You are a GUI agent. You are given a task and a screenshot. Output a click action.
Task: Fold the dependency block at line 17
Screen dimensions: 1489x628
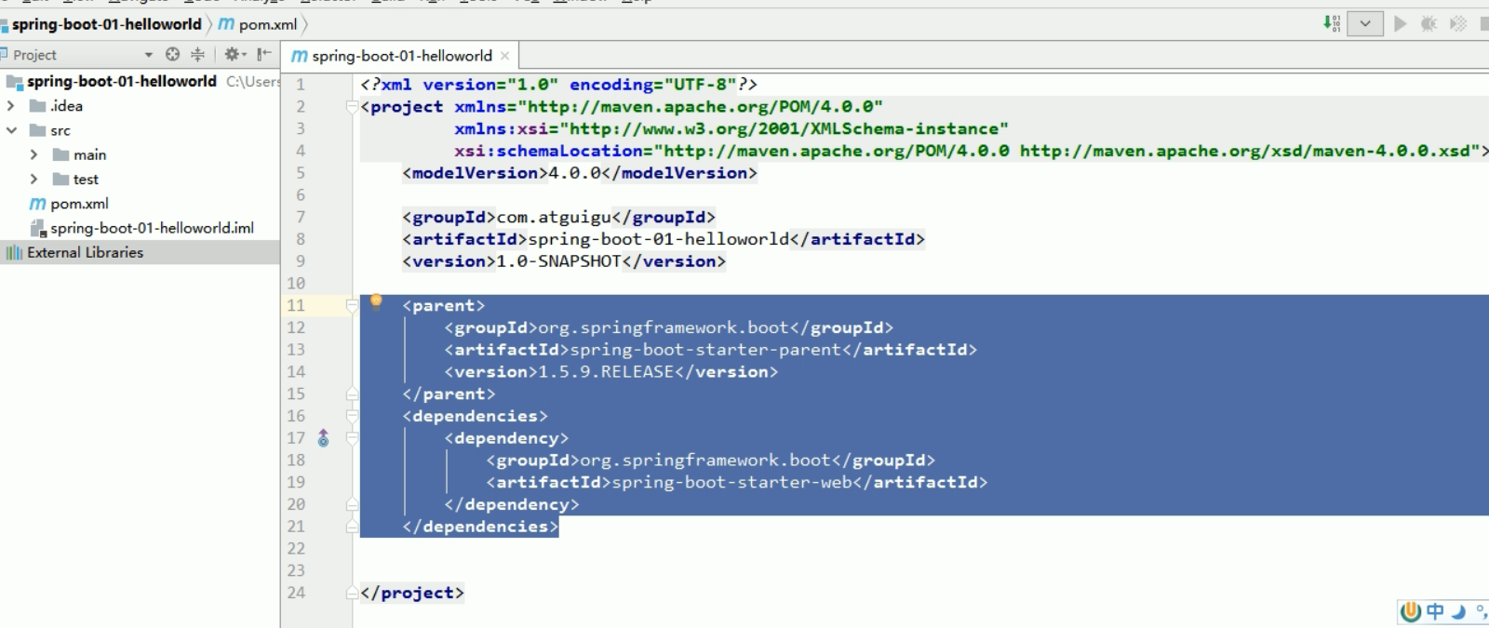tap(352, 438)
